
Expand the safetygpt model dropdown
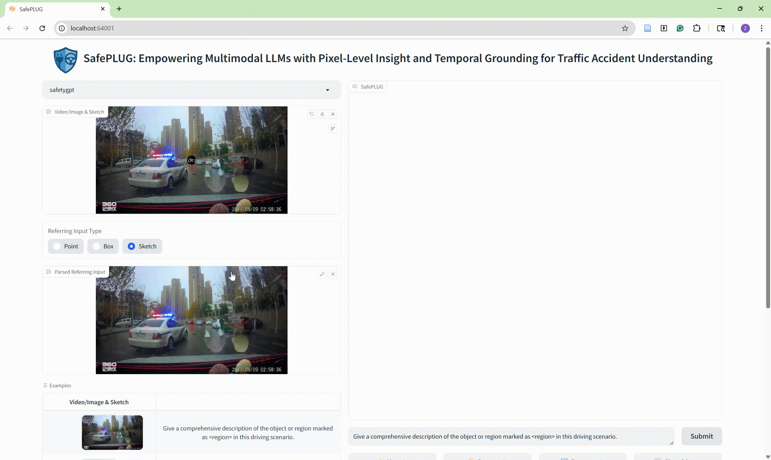click(x=327, y=90)
